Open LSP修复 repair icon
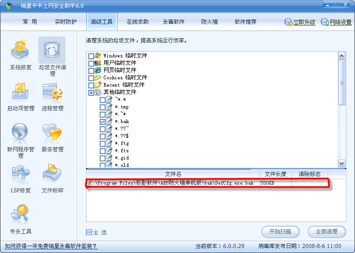The width and height of the screenshot is (355, 253). point(20,173)
